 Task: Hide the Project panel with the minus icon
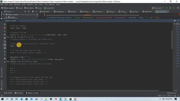point(36,12)
